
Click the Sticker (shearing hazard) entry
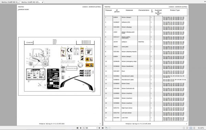[x=129, y=52]
